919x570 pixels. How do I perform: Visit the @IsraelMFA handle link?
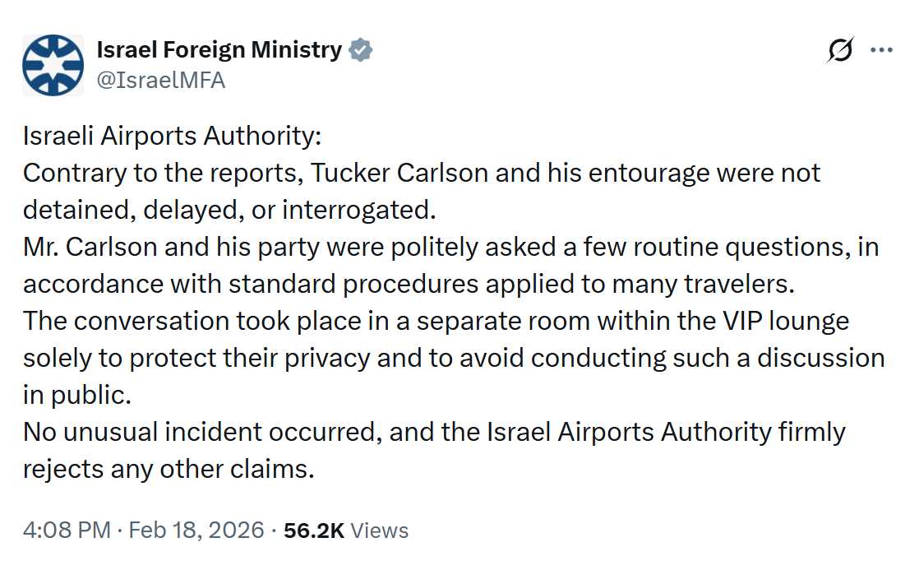(x=161, y=80)
